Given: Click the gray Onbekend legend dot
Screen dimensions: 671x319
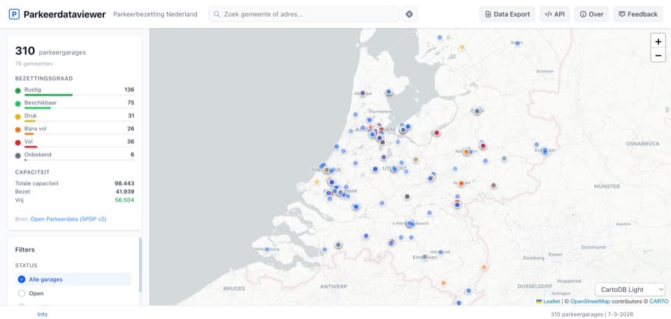Looking at the screenshot, I should click(18, 156).
